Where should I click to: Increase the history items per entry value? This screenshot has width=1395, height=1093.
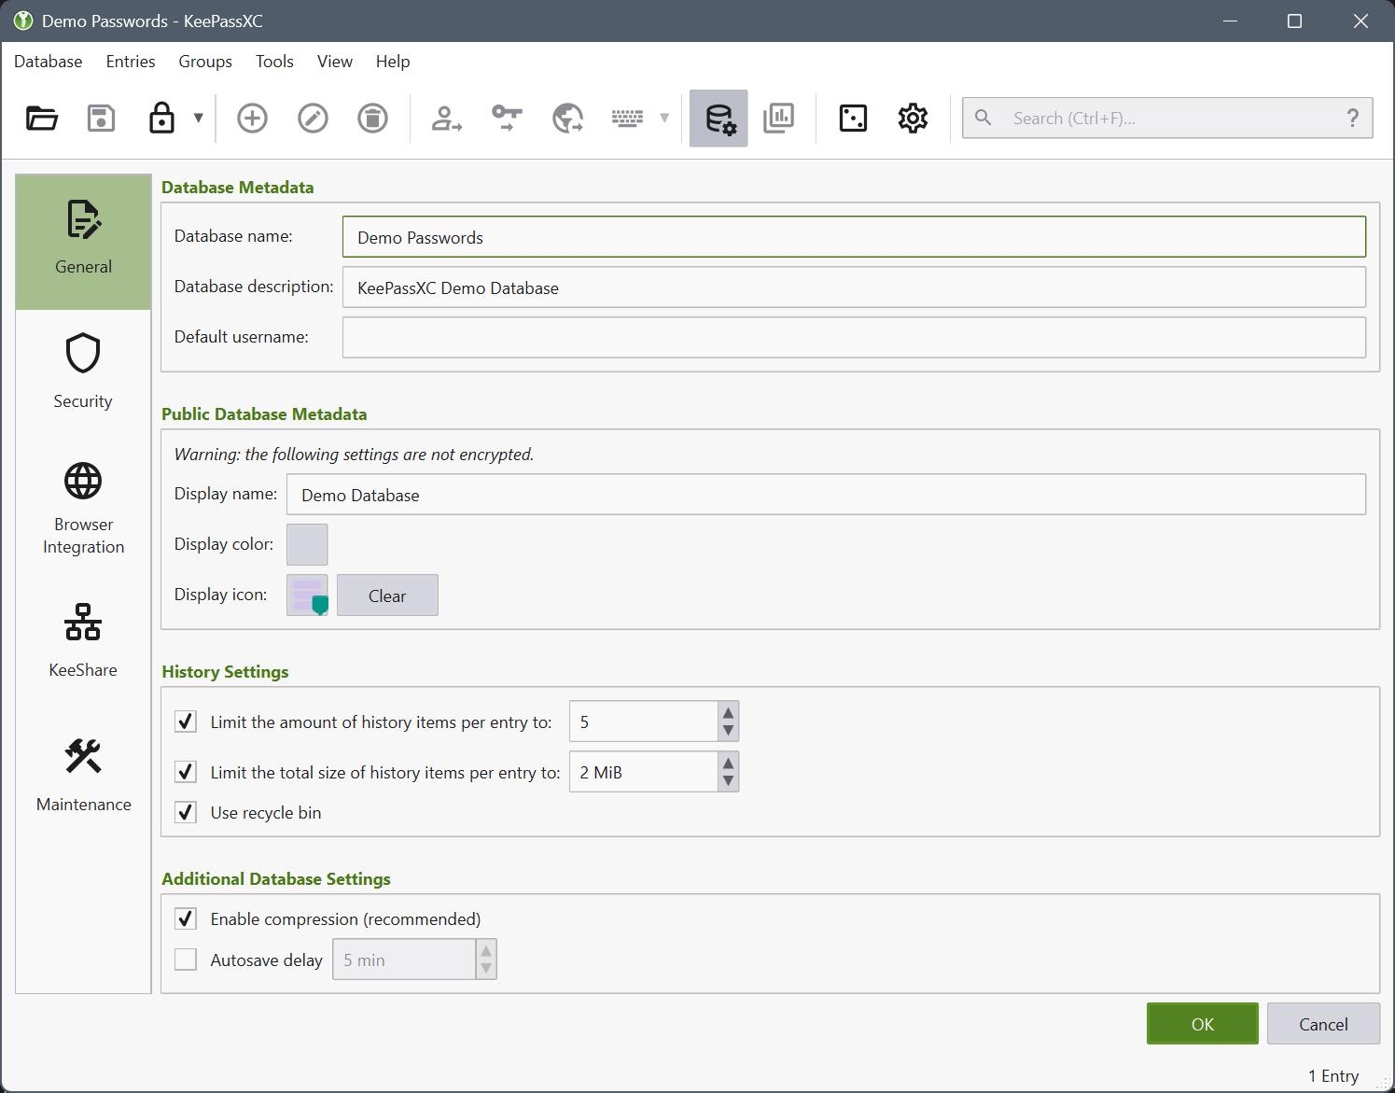(x=728, y=712)
